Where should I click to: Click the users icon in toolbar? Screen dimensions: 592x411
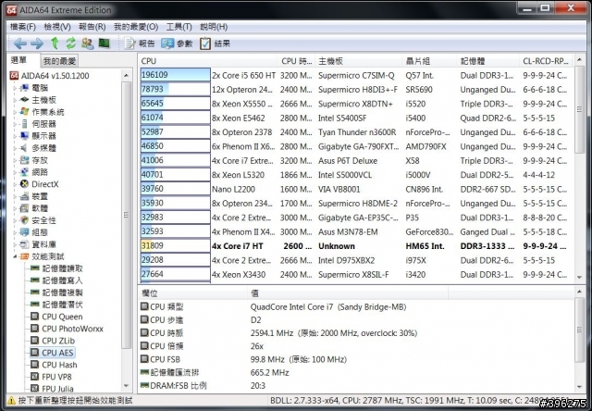(x=87, y=44)
